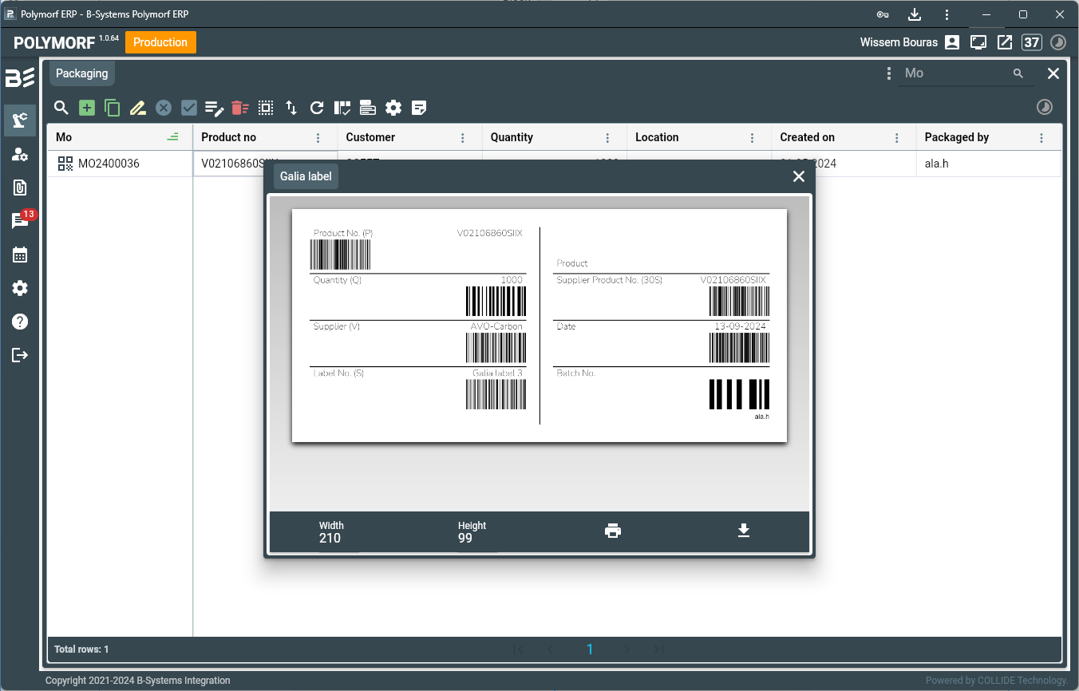Open the calendar sidebar icon
This screenshot has height=691, width=1079.
[x=20, y=255]
